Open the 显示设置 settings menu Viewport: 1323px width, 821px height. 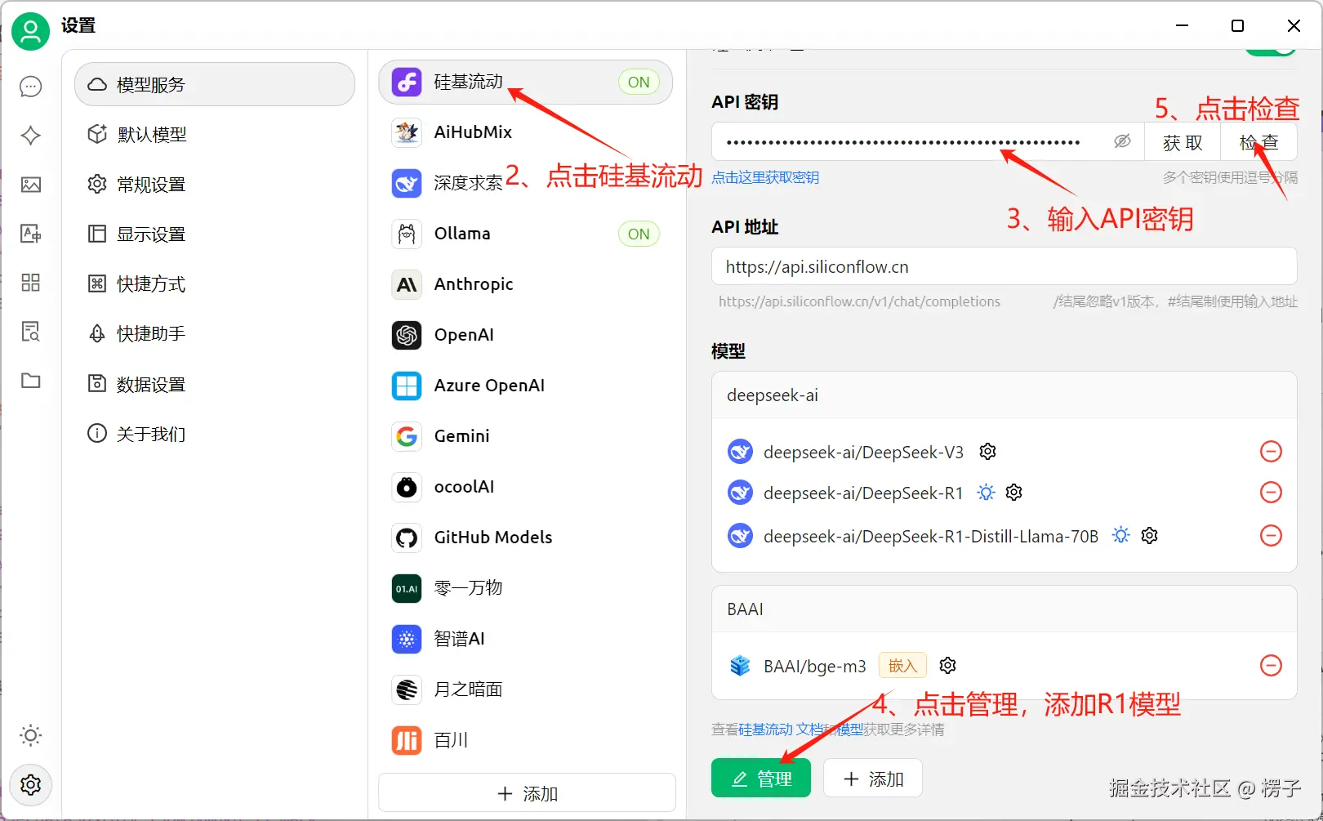215,234
